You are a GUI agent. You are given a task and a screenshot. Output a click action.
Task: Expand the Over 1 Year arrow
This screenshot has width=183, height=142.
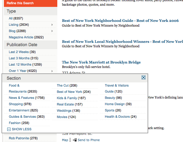[52, 71]
